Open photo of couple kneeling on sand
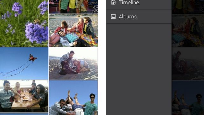This screenshot has width=204, height=115. (73, 63)
